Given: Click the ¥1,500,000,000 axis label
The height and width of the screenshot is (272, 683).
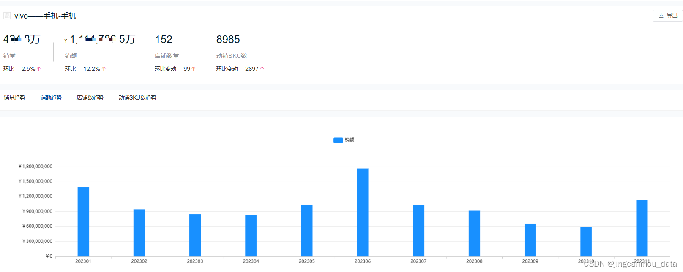Looking at the screenshot, I should (x=36, y=181).
